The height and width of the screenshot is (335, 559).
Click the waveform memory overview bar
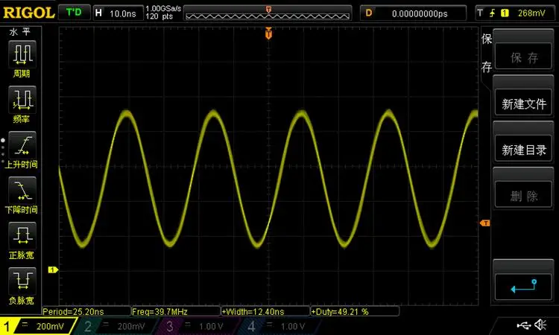268,13
